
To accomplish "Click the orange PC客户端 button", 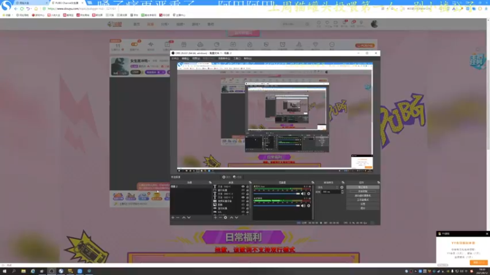I will (364, 45).
